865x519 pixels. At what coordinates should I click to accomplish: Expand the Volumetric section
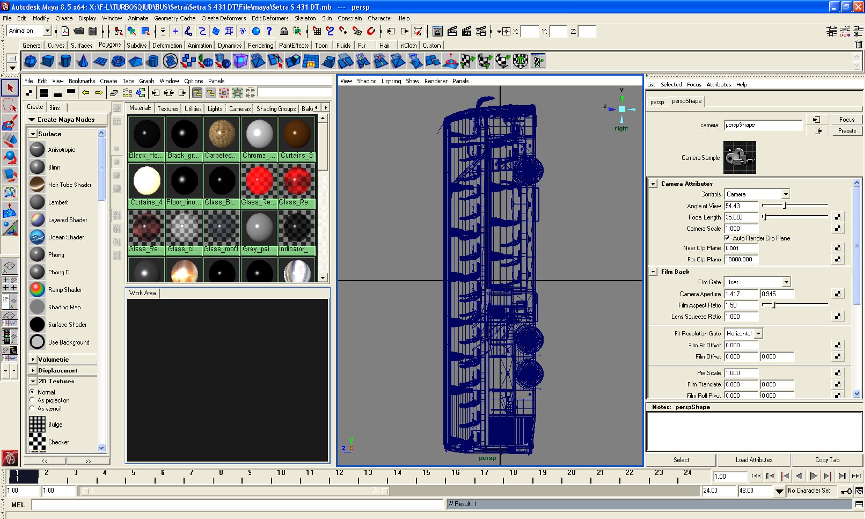coord(33,359)
